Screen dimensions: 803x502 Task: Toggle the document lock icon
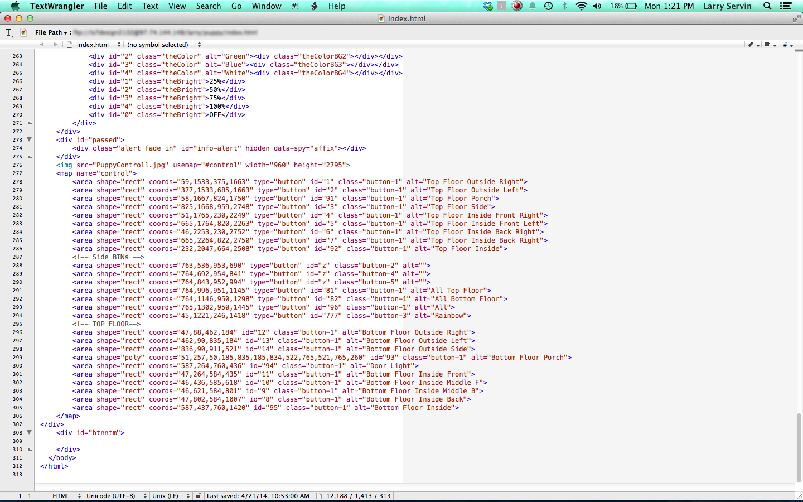(198, 495)
